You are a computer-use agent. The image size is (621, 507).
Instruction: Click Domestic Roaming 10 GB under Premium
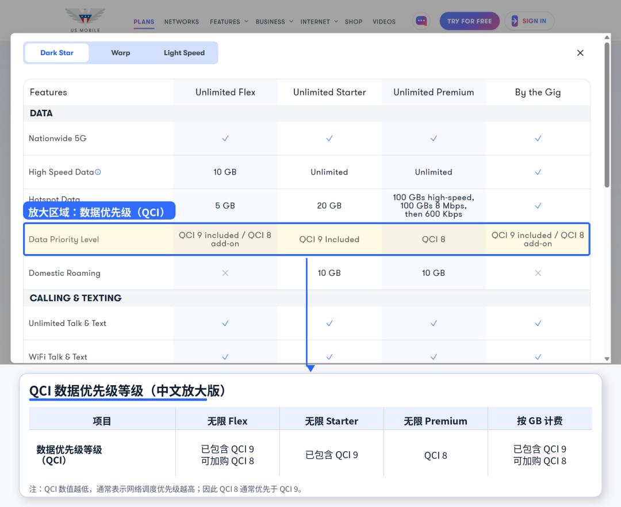(434, 272)
